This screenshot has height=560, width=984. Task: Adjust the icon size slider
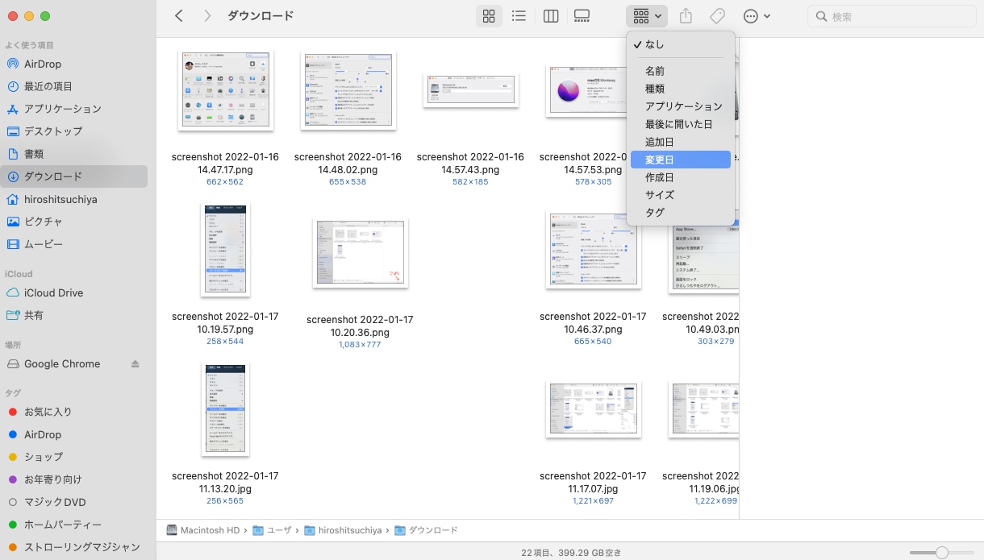tap(941, 552)
